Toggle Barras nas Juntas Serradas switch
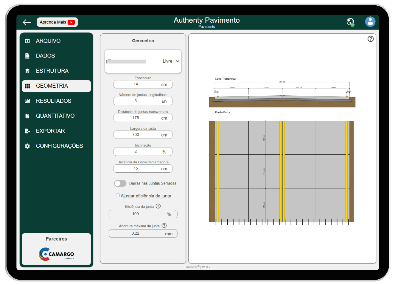Viewport: 395px width, 285px height. [x=120, y=183]
